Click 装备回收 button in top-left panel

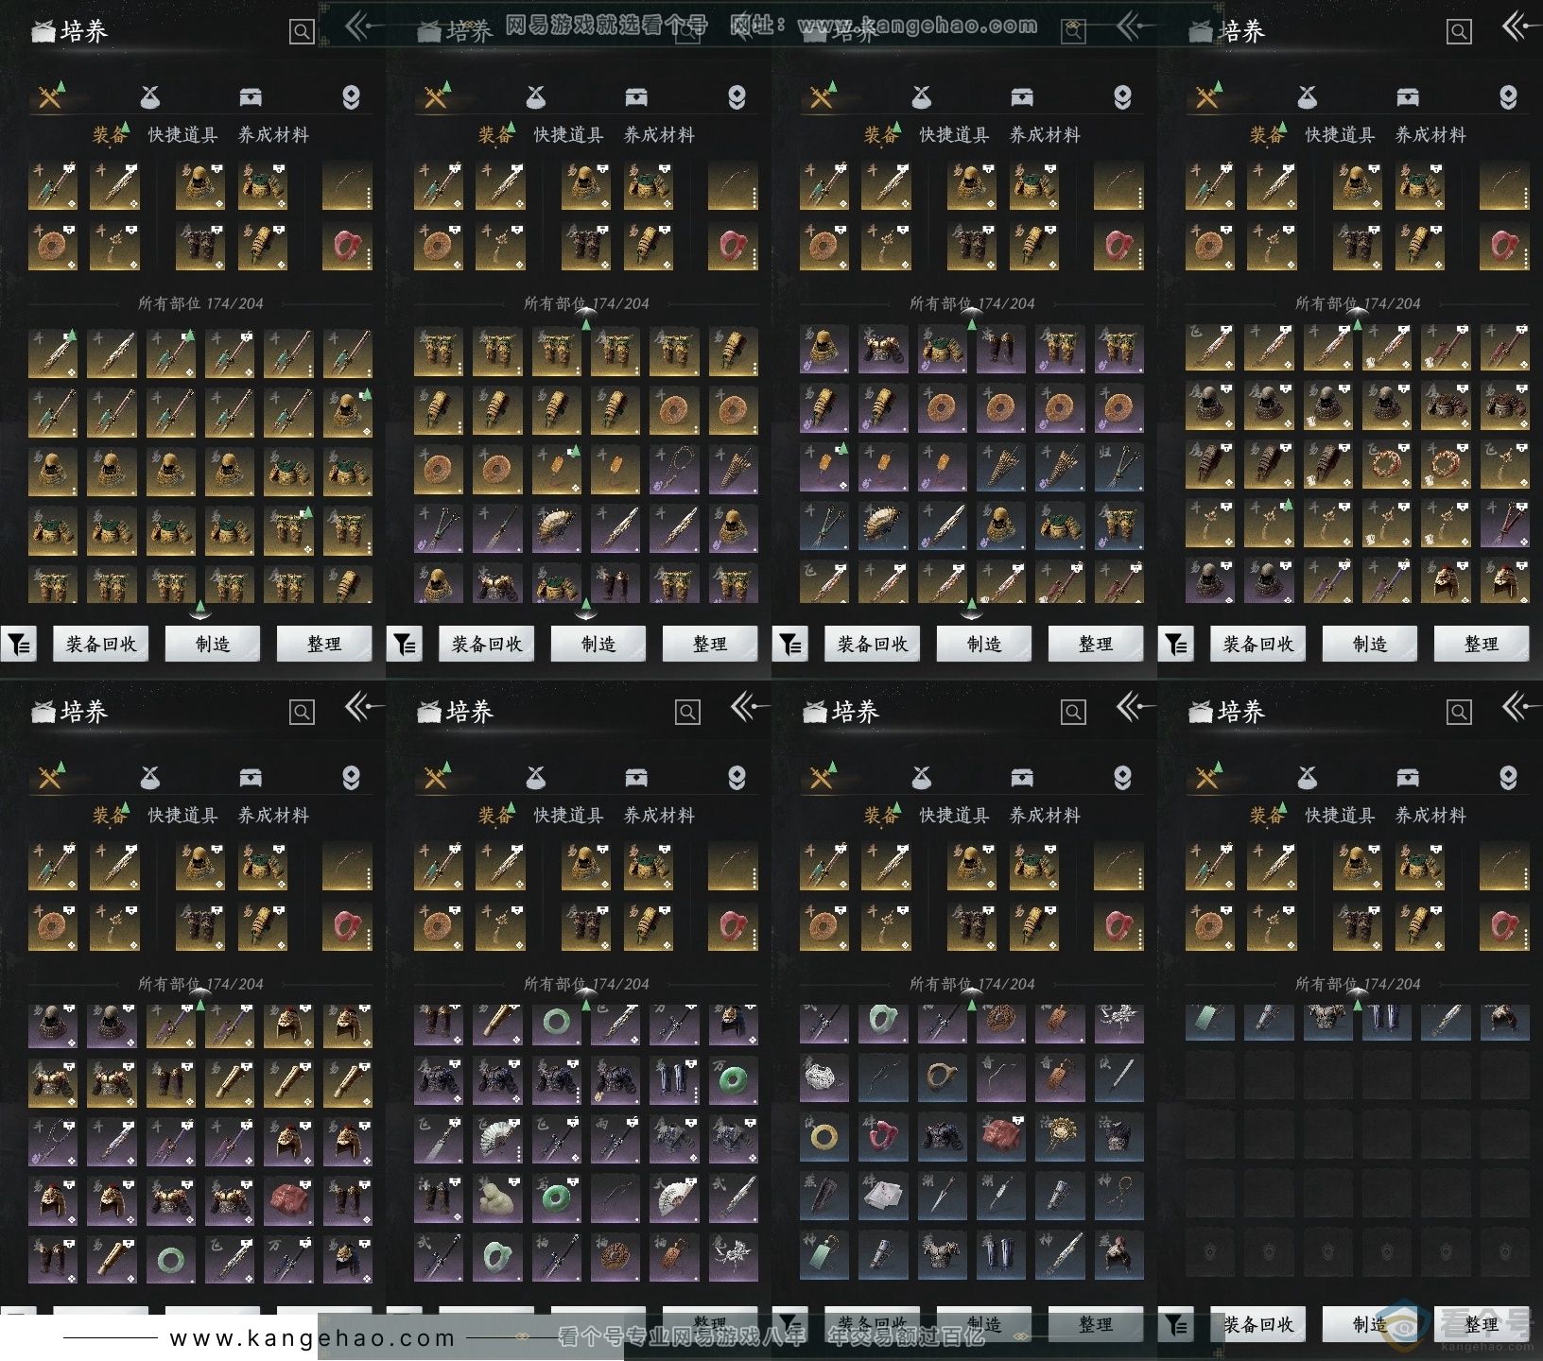[x=101, y=644]
